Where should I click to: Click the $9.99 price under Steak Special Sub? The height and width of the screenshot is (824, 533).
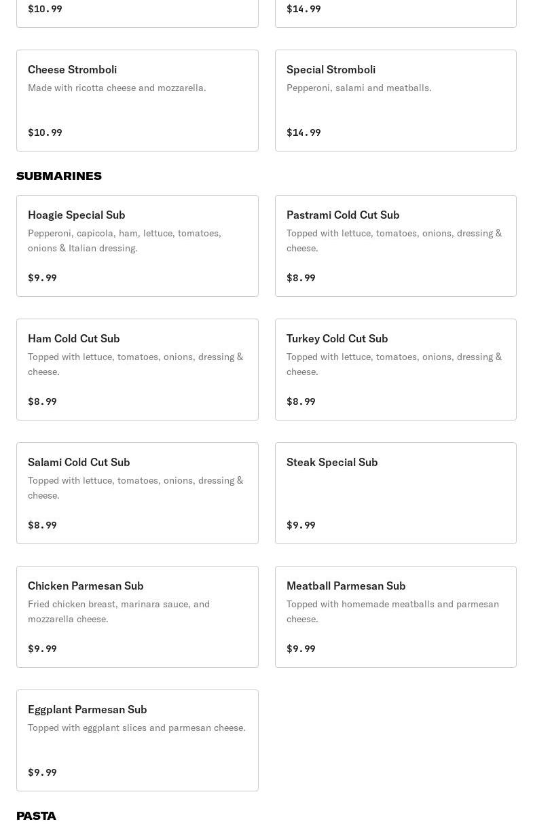pyautogui.click(x=301, y=525)
